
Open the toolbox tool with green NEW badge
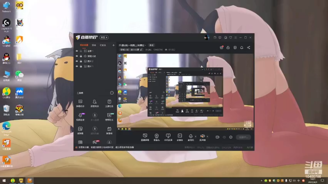click(x=109, y=117)
